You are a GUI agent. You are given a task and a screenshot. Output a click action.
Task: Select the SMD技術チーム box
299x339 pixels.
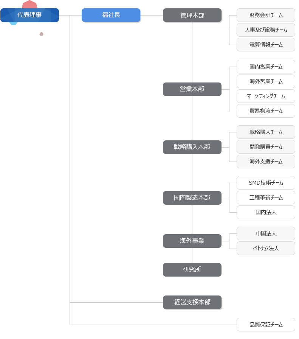tap(266, 183)
